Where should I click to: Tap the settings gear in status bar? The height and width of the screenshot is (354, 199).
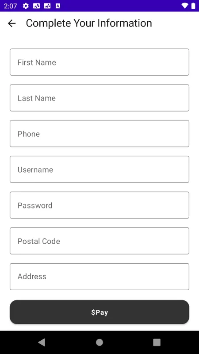coord(26,6)
